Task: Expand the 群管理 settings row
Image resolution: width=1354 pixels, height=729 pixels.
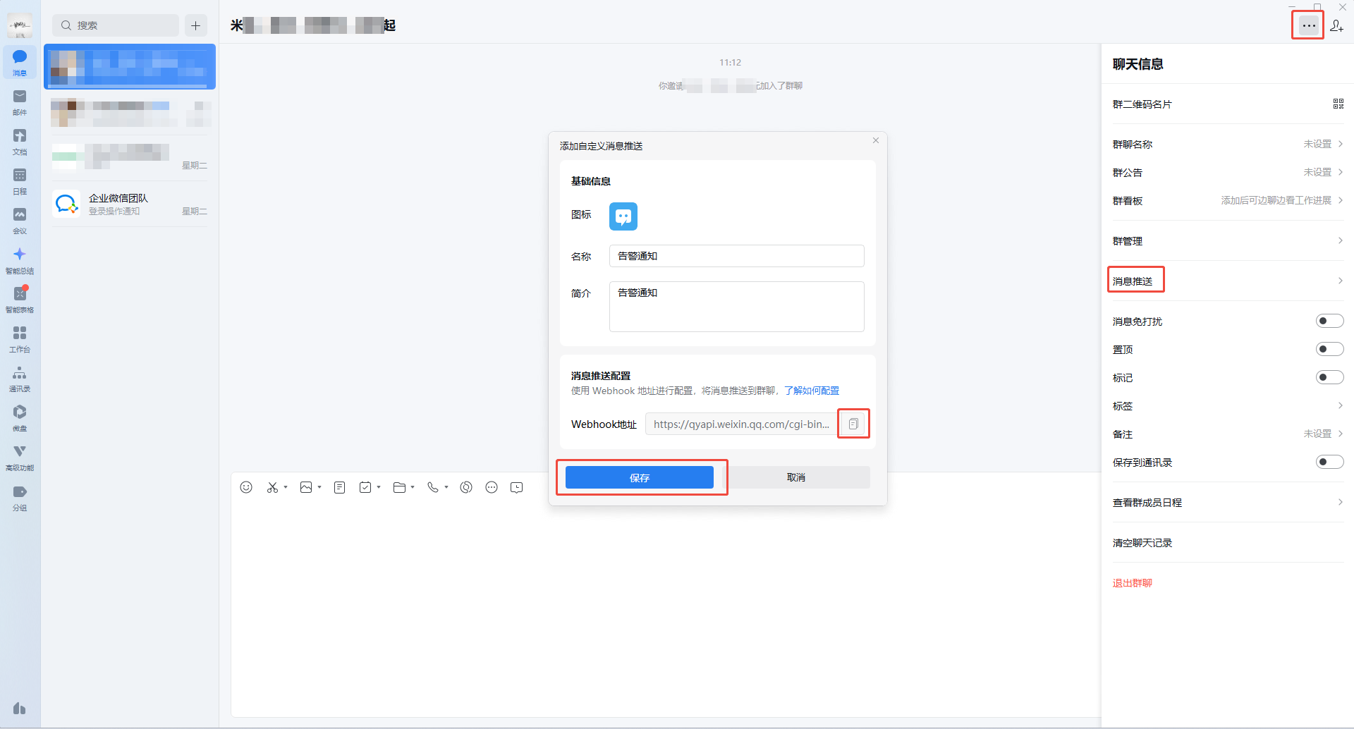Action: 1227,241
